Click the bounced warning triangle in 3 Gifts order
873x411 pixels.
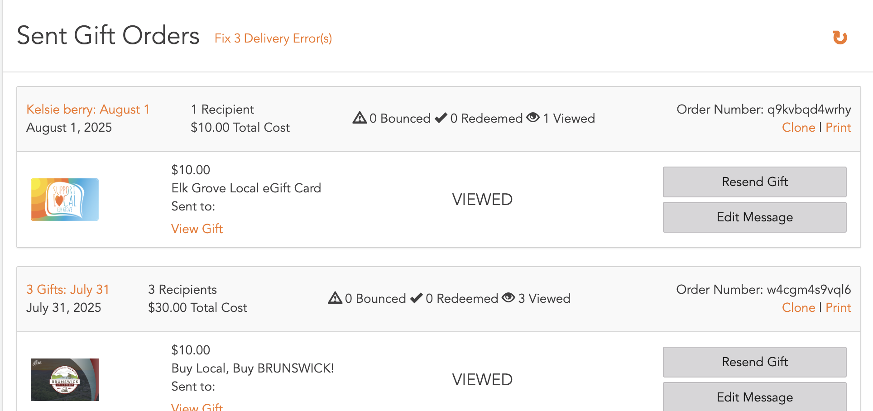point(335,298)
